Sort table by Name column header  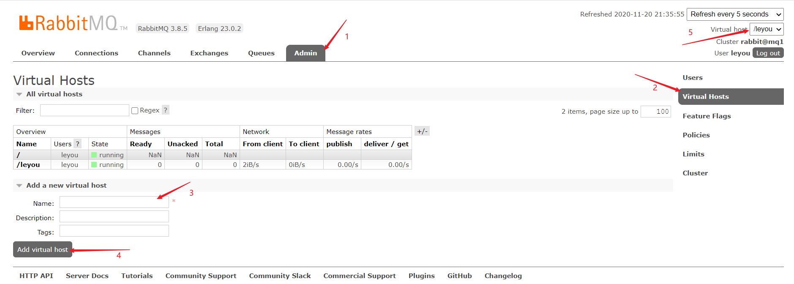27,144
